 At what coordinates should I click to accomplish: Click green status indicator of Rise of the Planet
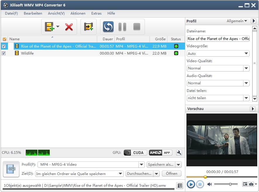pyautogui.click(x=176, y=46)
